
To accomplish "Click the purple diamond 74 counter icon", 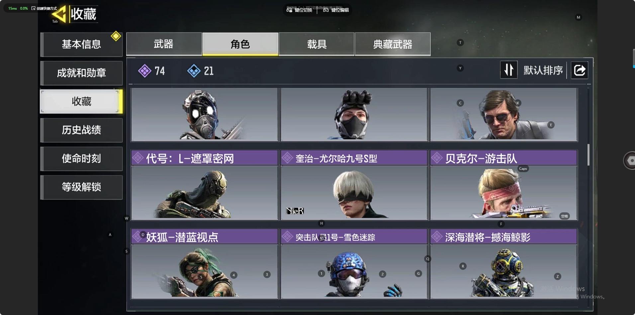I will pyautogui.click(x=145, y=71).
